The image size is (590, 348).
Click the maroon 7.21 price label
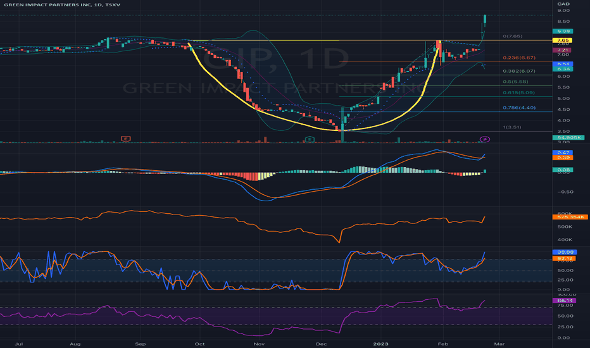[562, 50]
